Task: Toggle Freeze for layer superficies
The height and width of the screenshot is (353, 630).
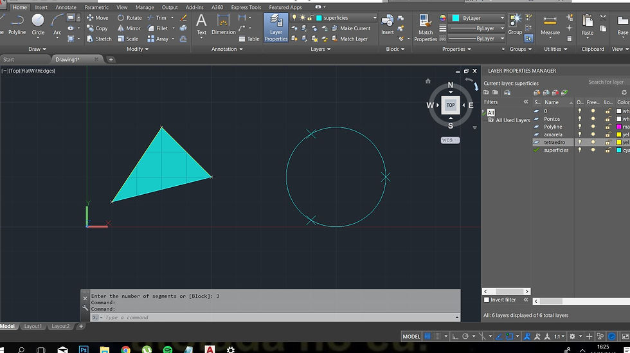Action: (x=593, y=150)
